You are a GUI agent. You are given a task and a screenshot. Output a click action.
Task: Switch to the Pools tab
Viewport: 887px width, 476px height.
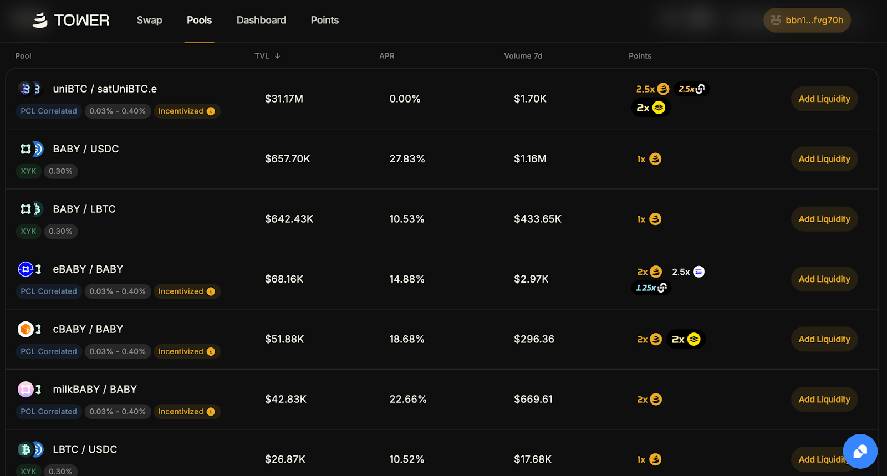[199, 20]
